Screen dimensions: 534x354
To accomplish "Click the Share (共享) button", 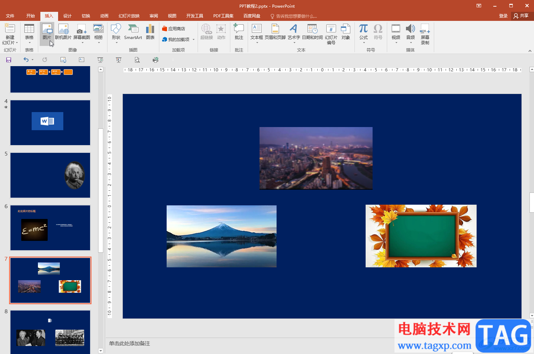I will [521, 16].
